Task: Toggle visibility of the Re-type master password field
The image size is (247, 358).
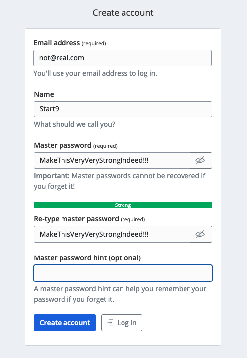Action: [201, 234]
